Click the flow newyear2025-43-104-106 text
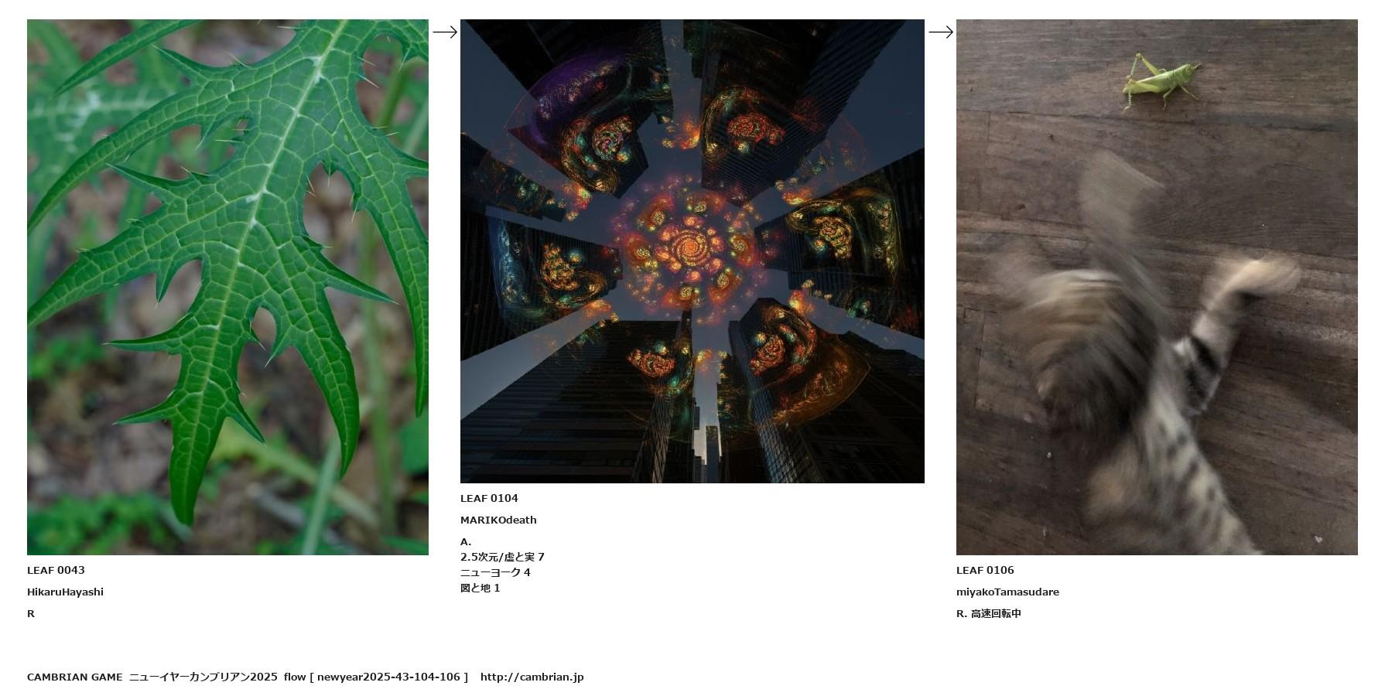 point(376,677)
